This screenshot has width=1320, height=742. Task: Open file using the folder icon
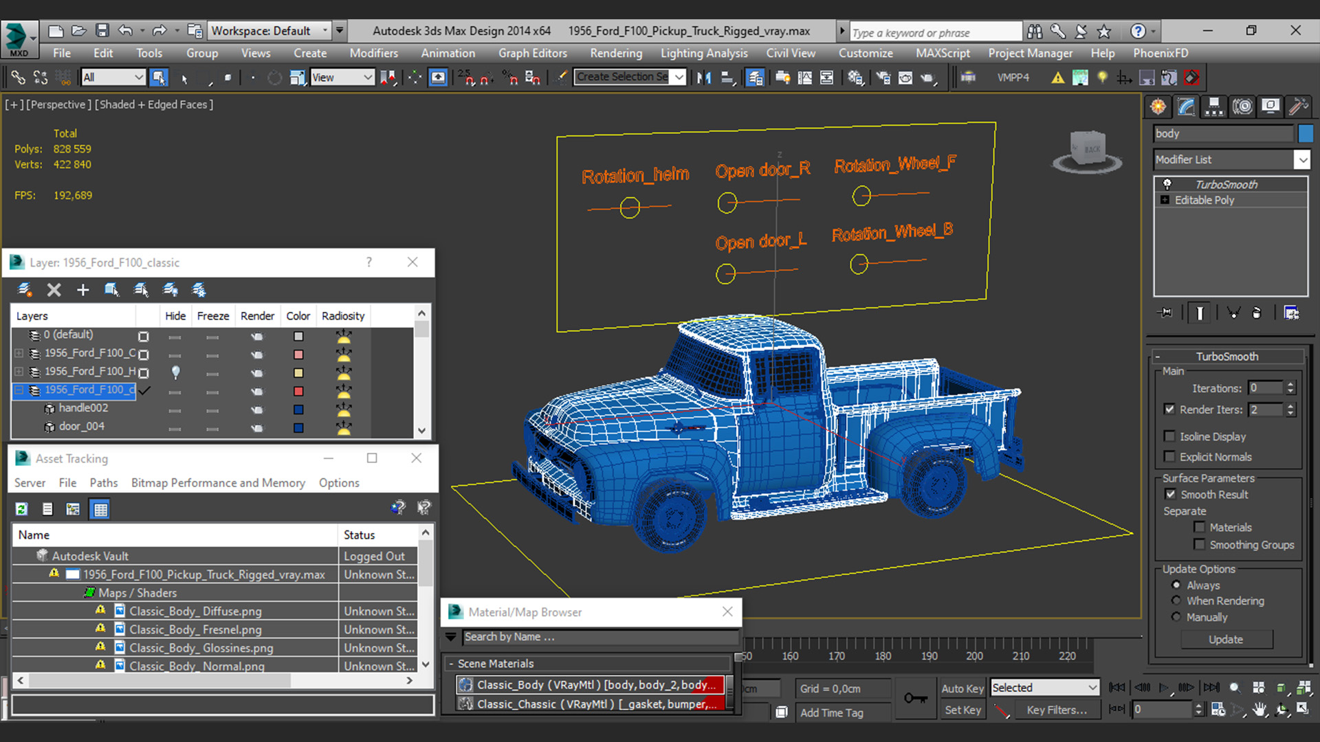pos(79,31)
